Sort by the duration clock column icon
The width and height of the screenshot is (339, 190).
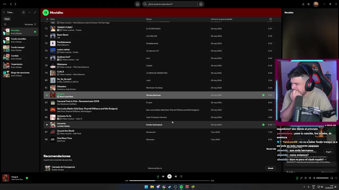[x=270, y=19]
